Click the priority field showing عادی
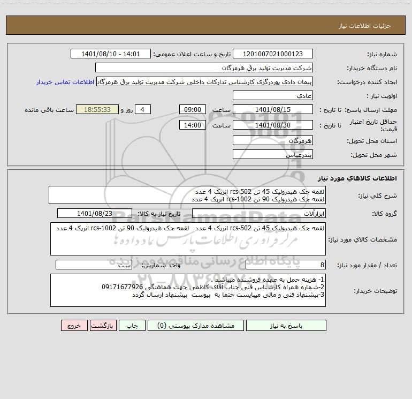The width and height of the screenshot is (412, 399). 273,95
